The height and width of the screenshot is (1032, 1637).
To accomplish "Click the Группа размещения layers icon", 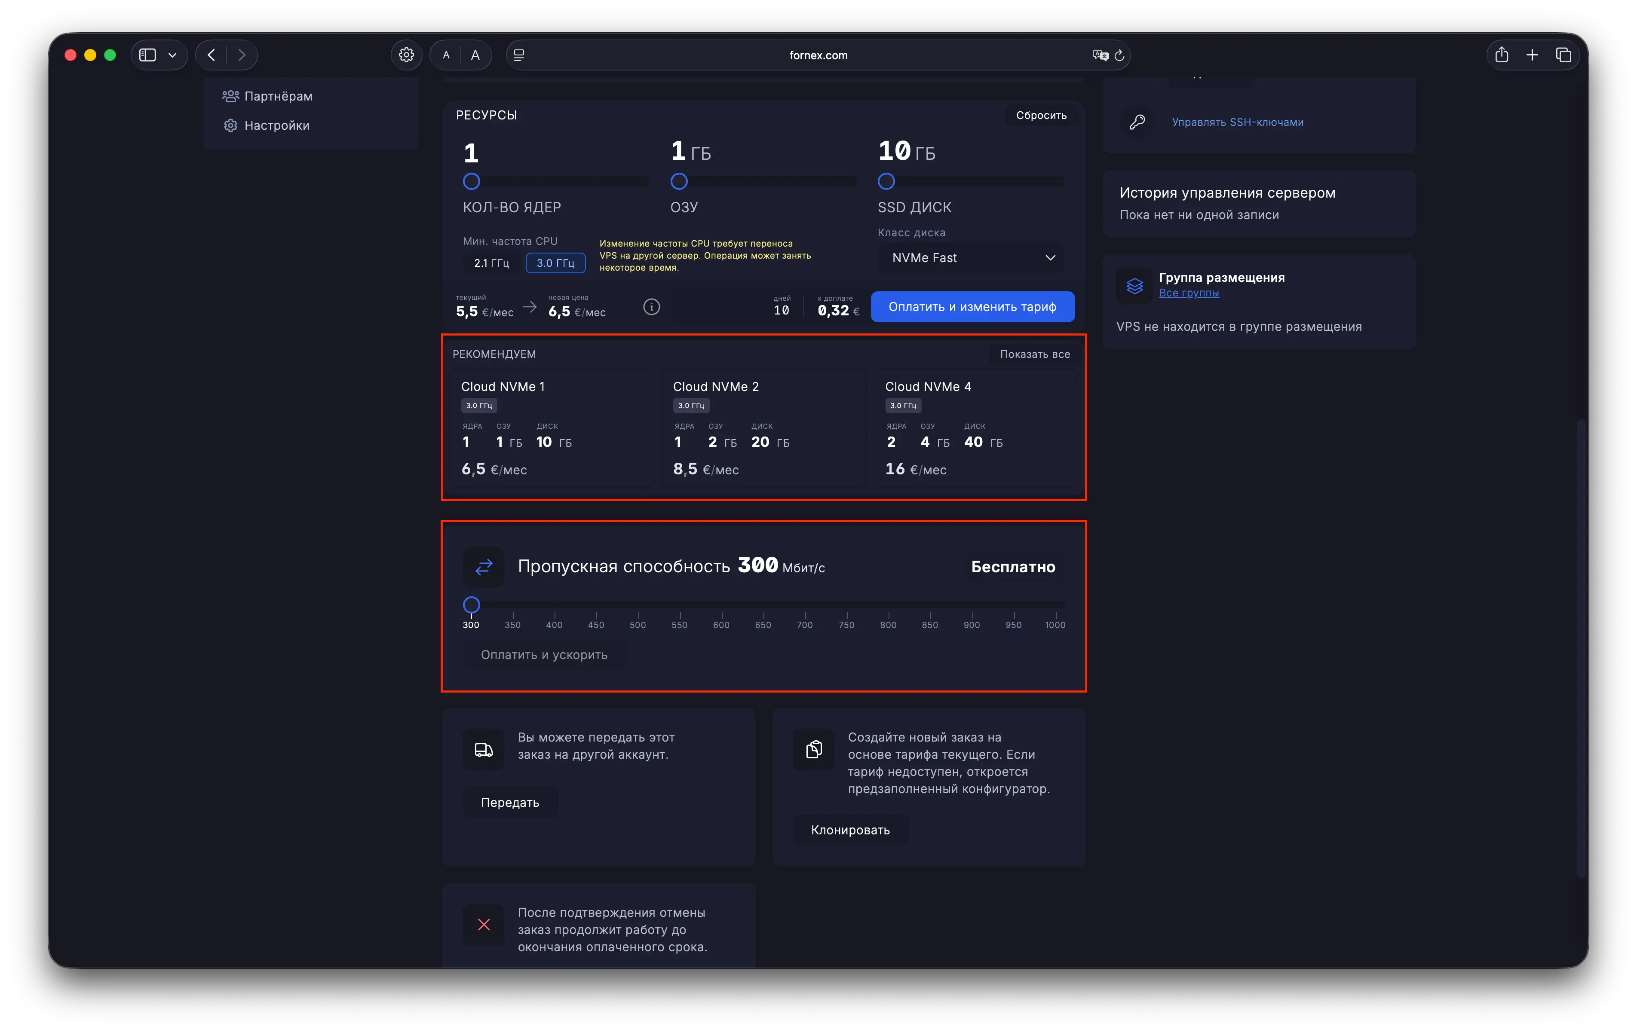I will coord(1134,286).
